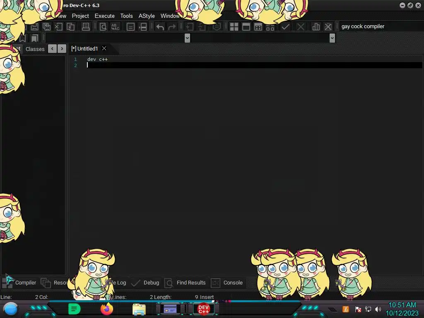
Task: Click the Save All files icon
Action: (x=46, y=27)
